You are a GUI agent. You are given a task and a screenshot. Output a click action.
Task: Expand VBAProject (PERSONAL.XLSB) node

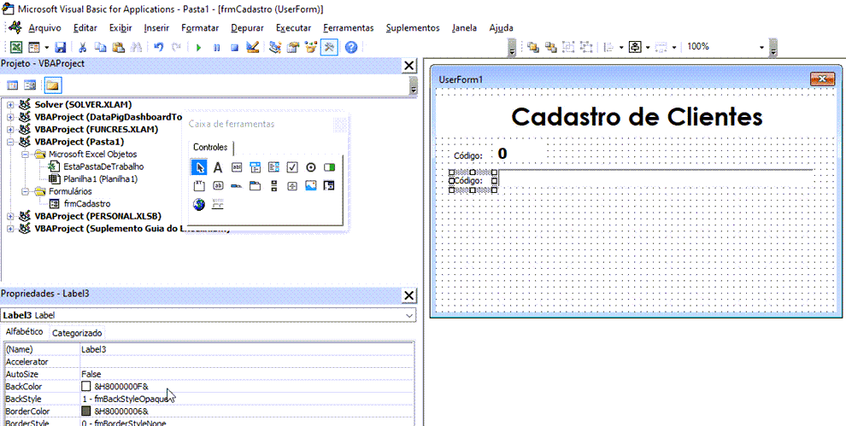coord(10,216)
